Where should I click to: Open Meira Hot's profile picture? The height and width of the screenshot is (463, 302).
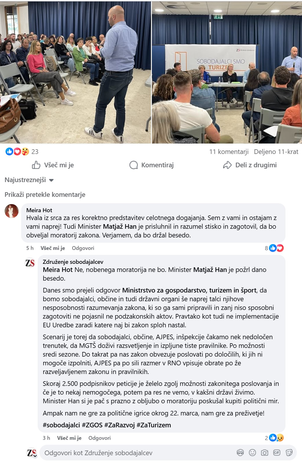12,211
